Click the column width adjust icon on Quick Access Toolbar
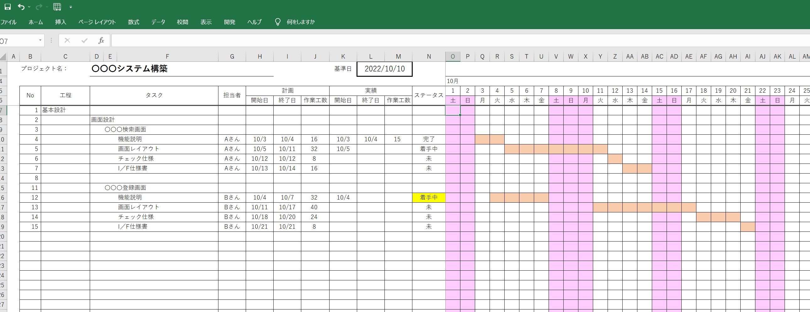810x312 pixels. (57, 7)
